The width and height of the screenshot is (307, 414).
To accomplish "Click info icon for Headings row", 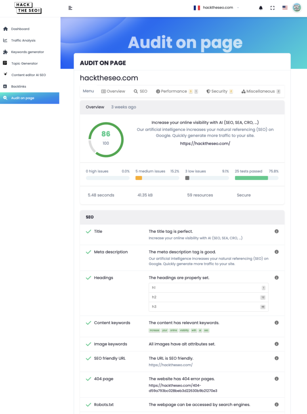I will tap(277, 278).
